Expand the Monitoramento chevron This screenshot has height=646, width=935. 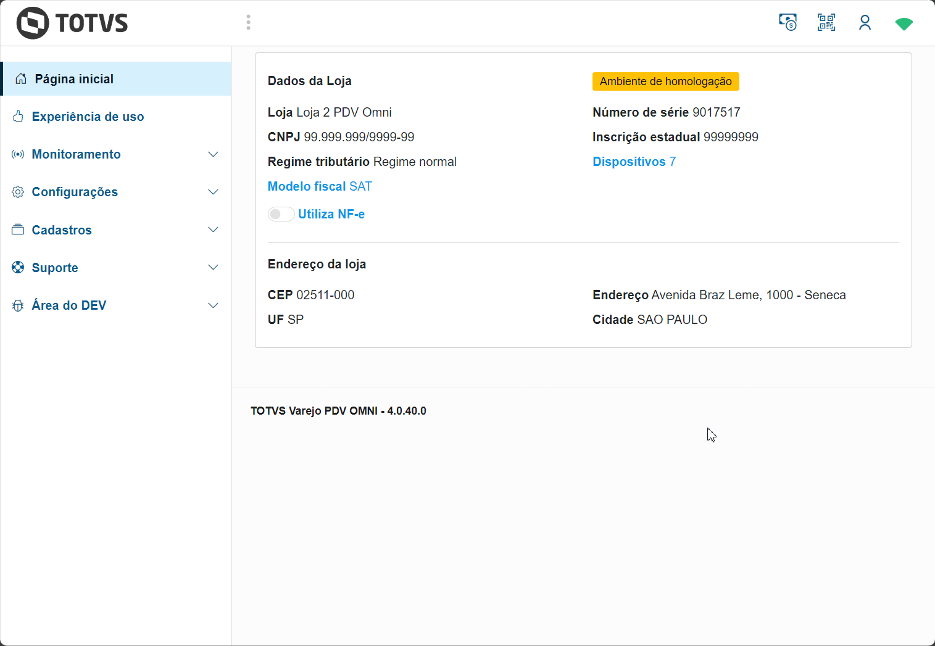[x=213, y=154]
